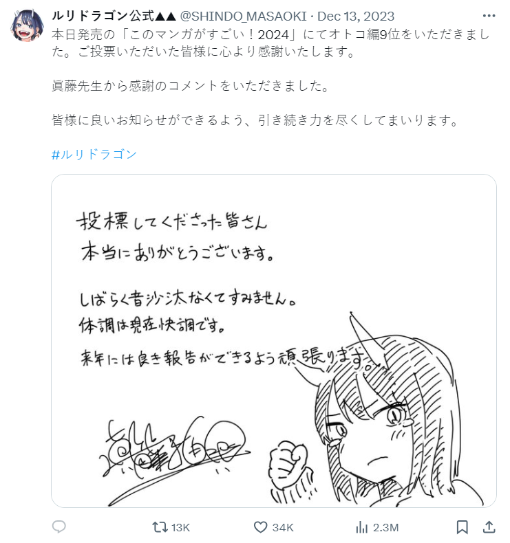
Task: Click the 13K repost count
Action: point(180,527)
